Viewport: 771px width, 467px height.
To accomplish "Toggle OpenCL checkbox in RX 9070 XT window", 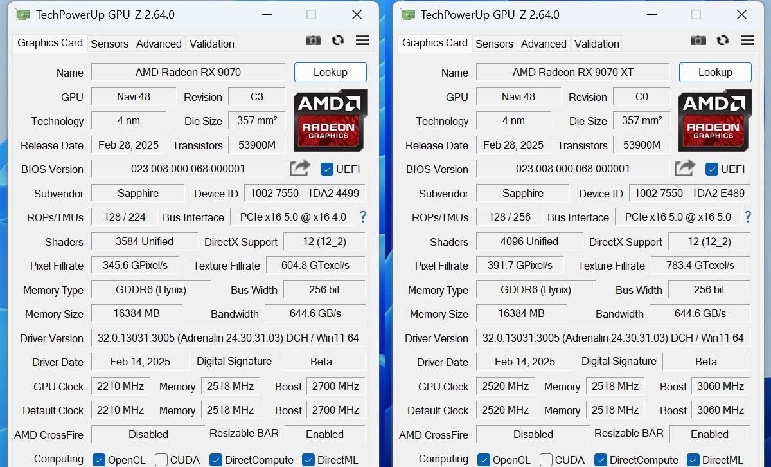I will 484,460.
